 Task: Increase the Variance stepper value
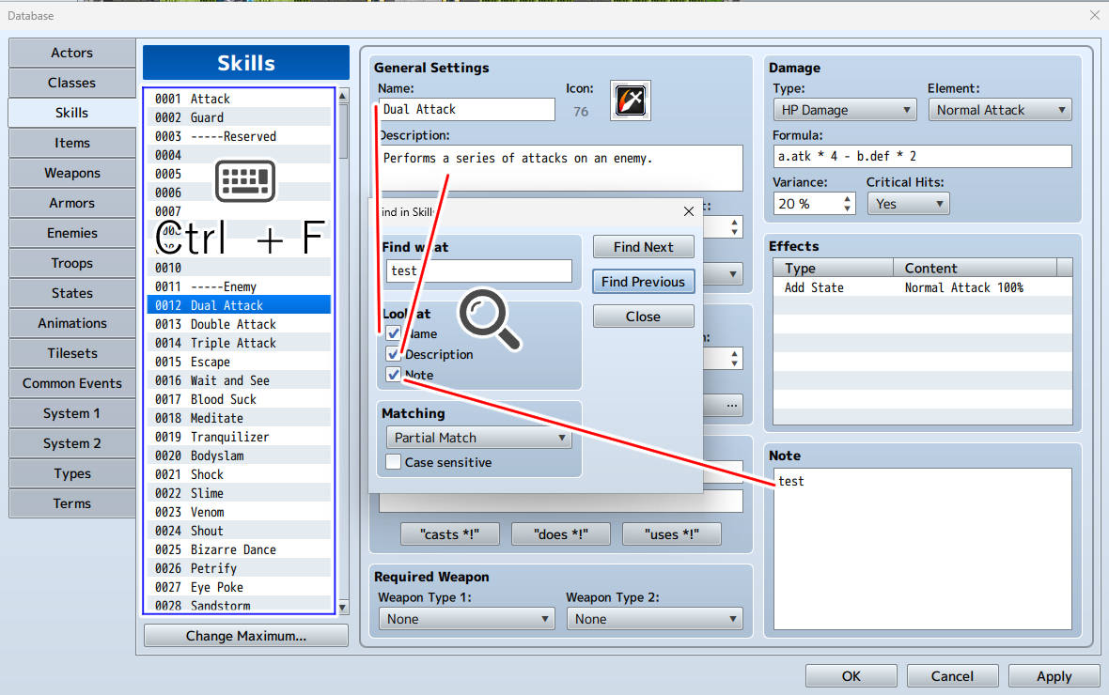[x=849, y=198]
